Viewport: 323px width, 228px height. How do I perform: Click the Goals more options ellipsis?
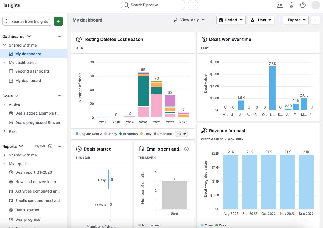click(x=59, y=95)
